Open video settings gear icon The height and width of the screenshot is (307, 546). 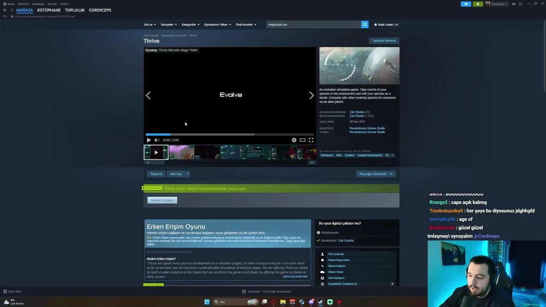click(294, 140)
